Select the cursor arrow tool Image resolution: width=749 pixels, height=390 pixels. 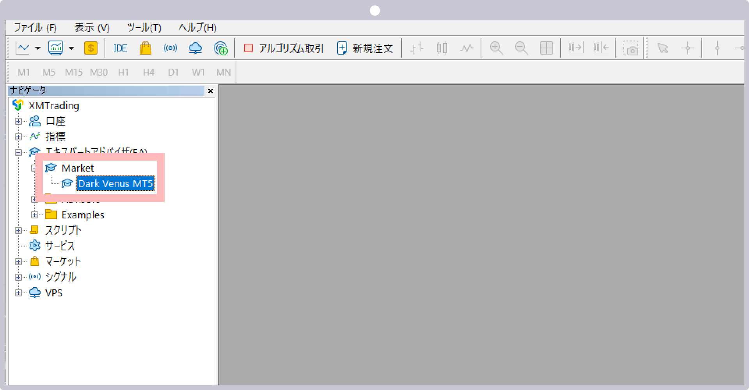[663, 48]
